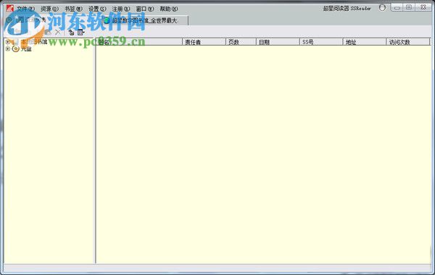Screen dimensions: 435x275
Task: Sort by the SS号 column header
Action: tap(321, 42)
